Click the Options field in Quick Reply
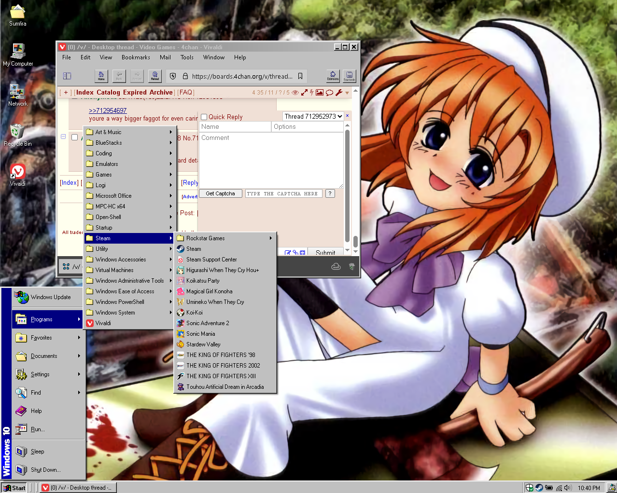Screen dimensions: 617x493 click(308, 126)
